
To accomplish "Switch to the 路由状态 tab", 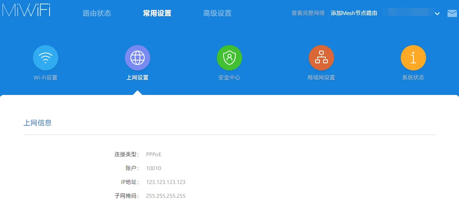I will (97, 13).
